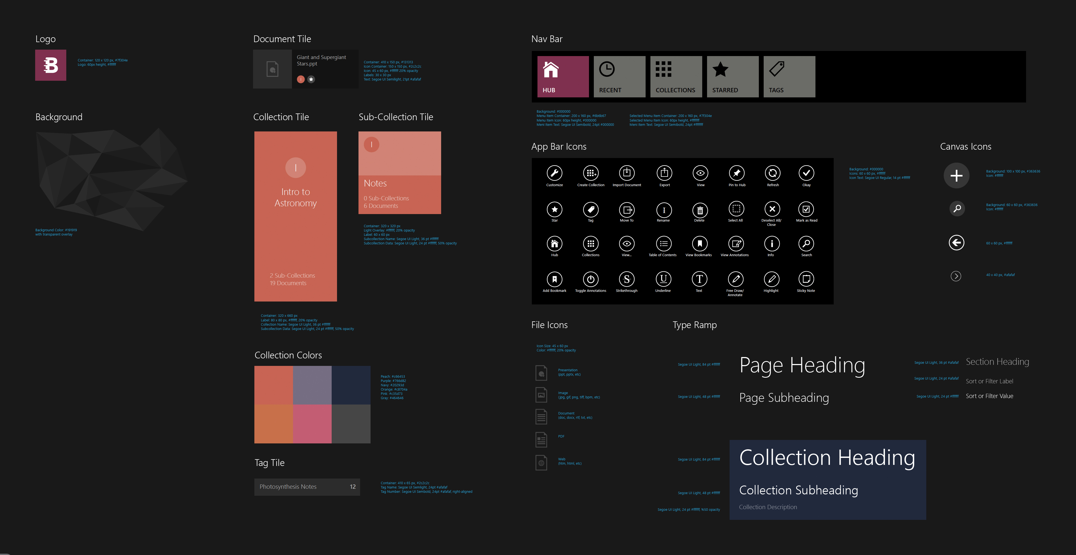Open the Move To icon

[x=627, y=209]
